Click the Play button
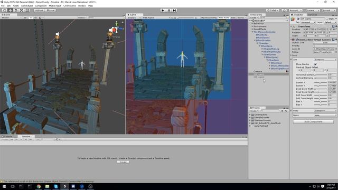 coord(163,10)
